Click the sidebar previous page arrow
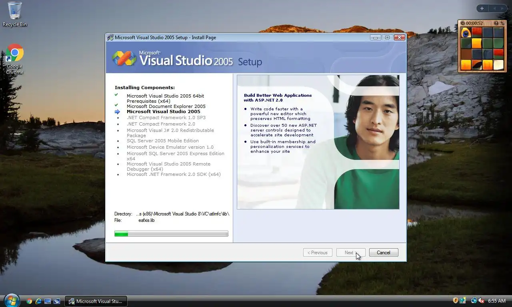This screenshot has height=307, width=512. point(494,8)
